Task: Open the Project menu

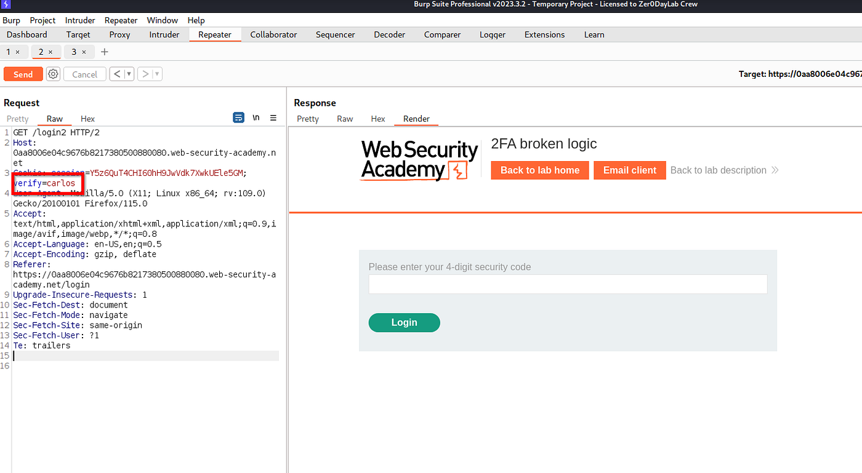Action: click(42, 20)
